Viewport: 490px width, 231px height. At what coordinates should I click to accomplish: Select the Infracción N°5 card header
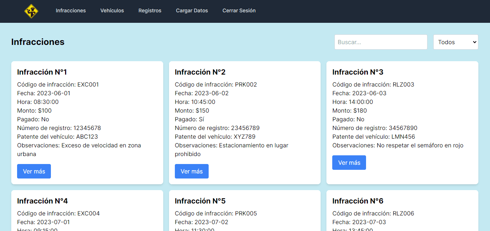pos(199,201)
